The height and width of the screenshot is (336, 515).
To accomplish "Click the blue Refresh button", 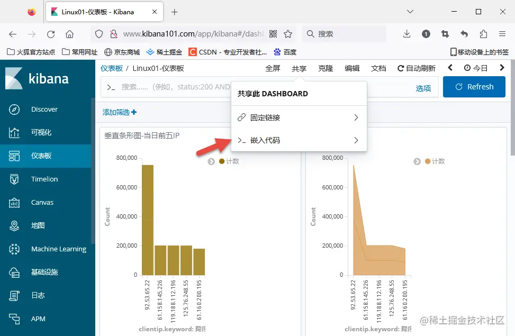I will (474, 87).
